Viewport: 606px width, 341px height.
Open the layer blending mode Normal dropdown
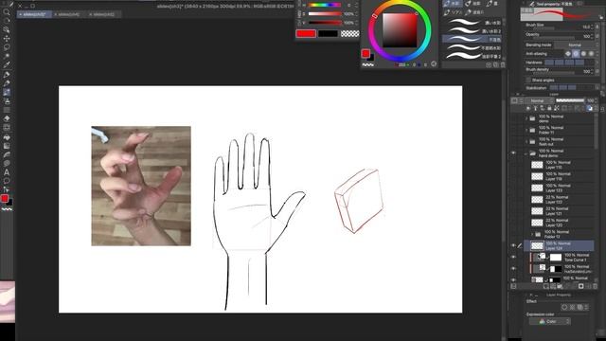539,100
